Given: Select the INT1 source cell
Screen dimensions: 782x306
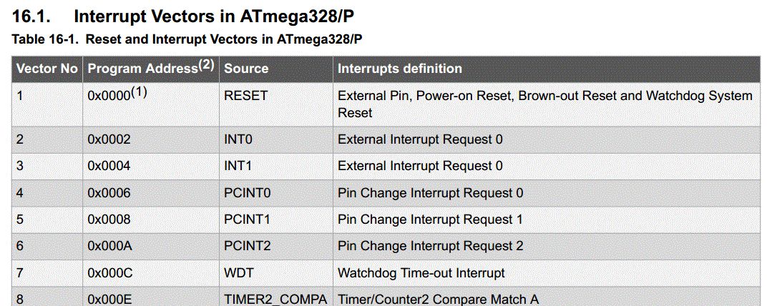Looking at the screenshot, I should 238,166.
